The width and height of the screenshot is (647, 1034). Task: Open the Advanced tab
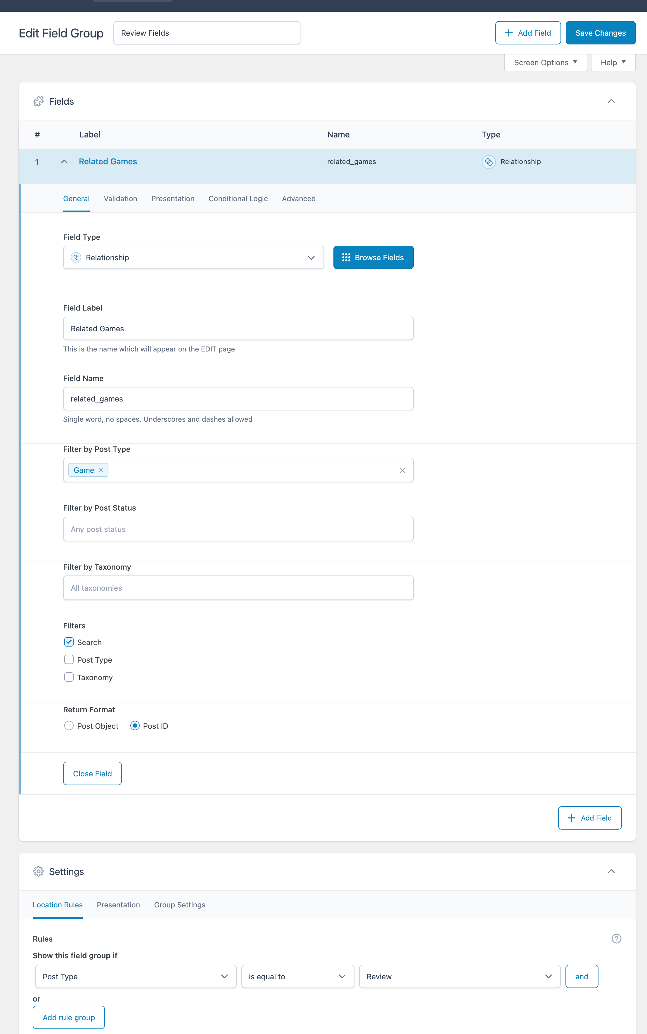pyautogui.click(x=299, y=199)
